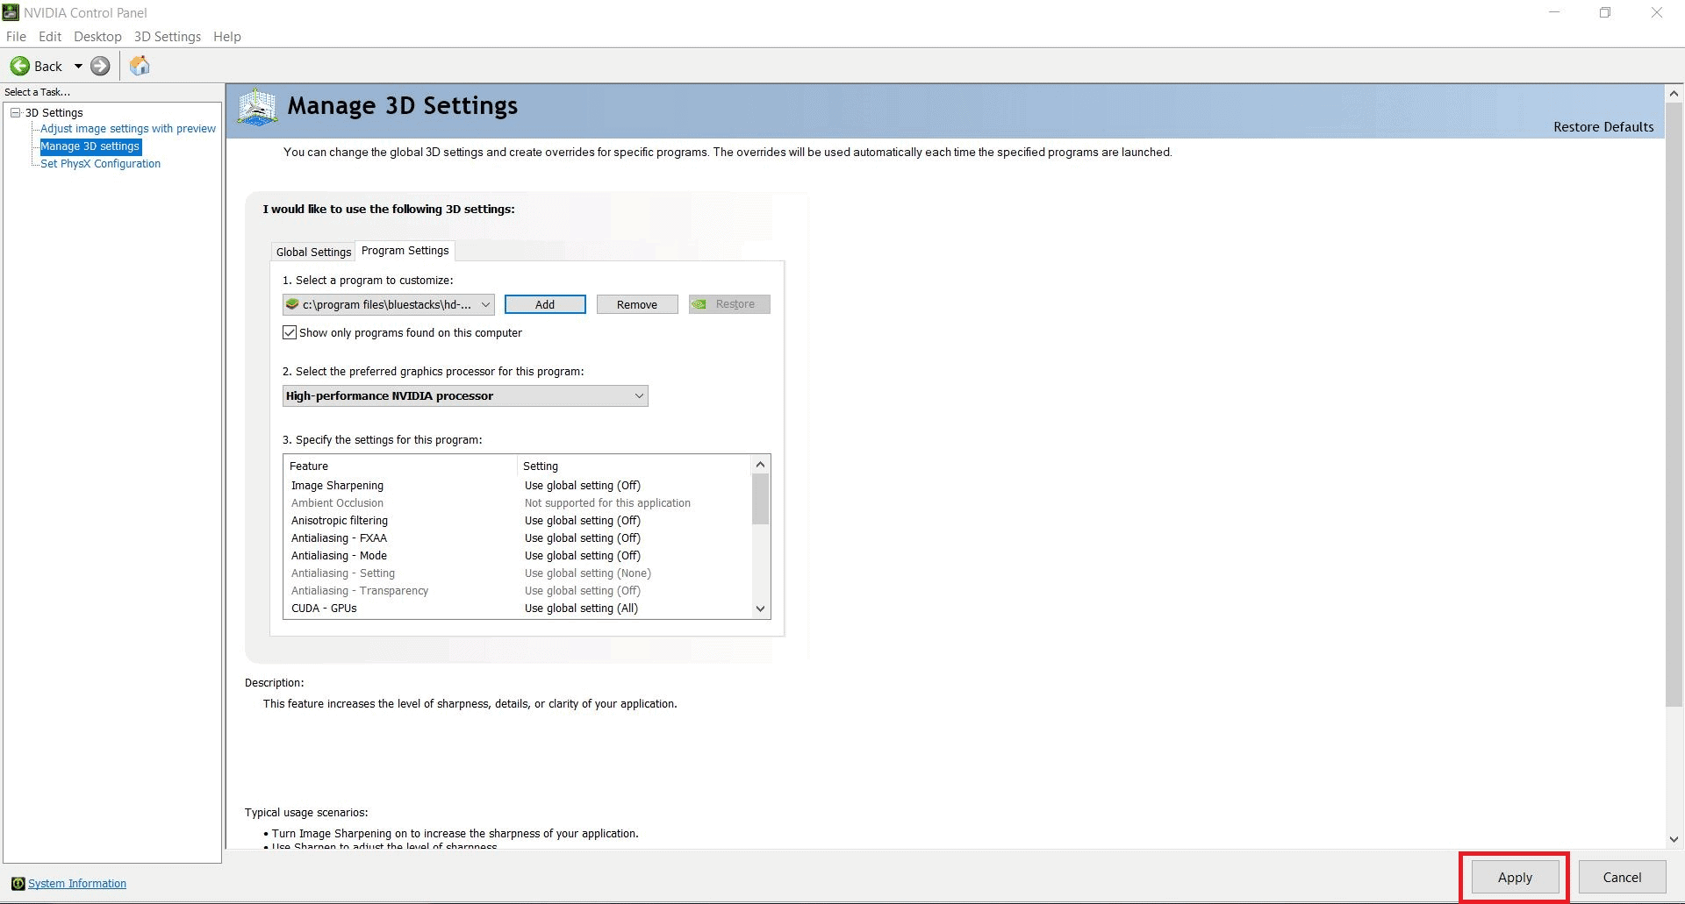Click the Home icon in toolbar
The height and width of the screenshot is (904, 1685).
[140, 66]
